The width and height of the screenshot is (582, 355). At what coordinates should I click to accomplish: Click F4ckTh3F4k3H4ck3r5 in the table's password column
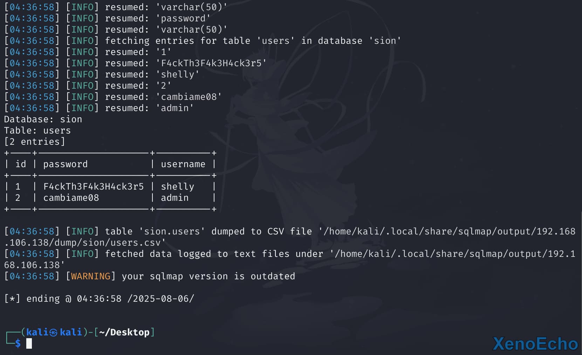tap(94, 186)
